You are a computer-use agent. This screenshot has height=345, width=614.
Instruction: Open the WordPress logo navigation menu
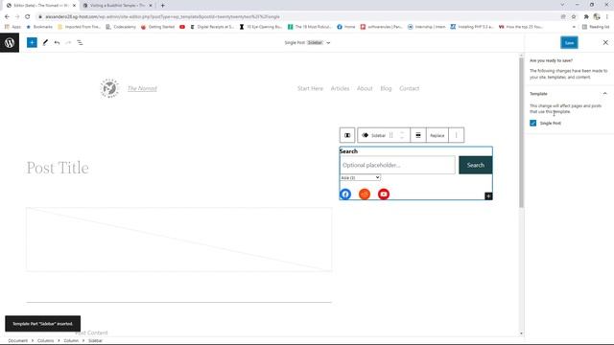coord(10,42)
